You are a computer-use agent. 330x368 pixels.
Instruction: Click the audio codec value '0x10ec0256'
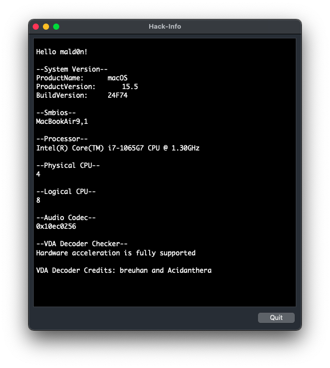click(56, 226)
